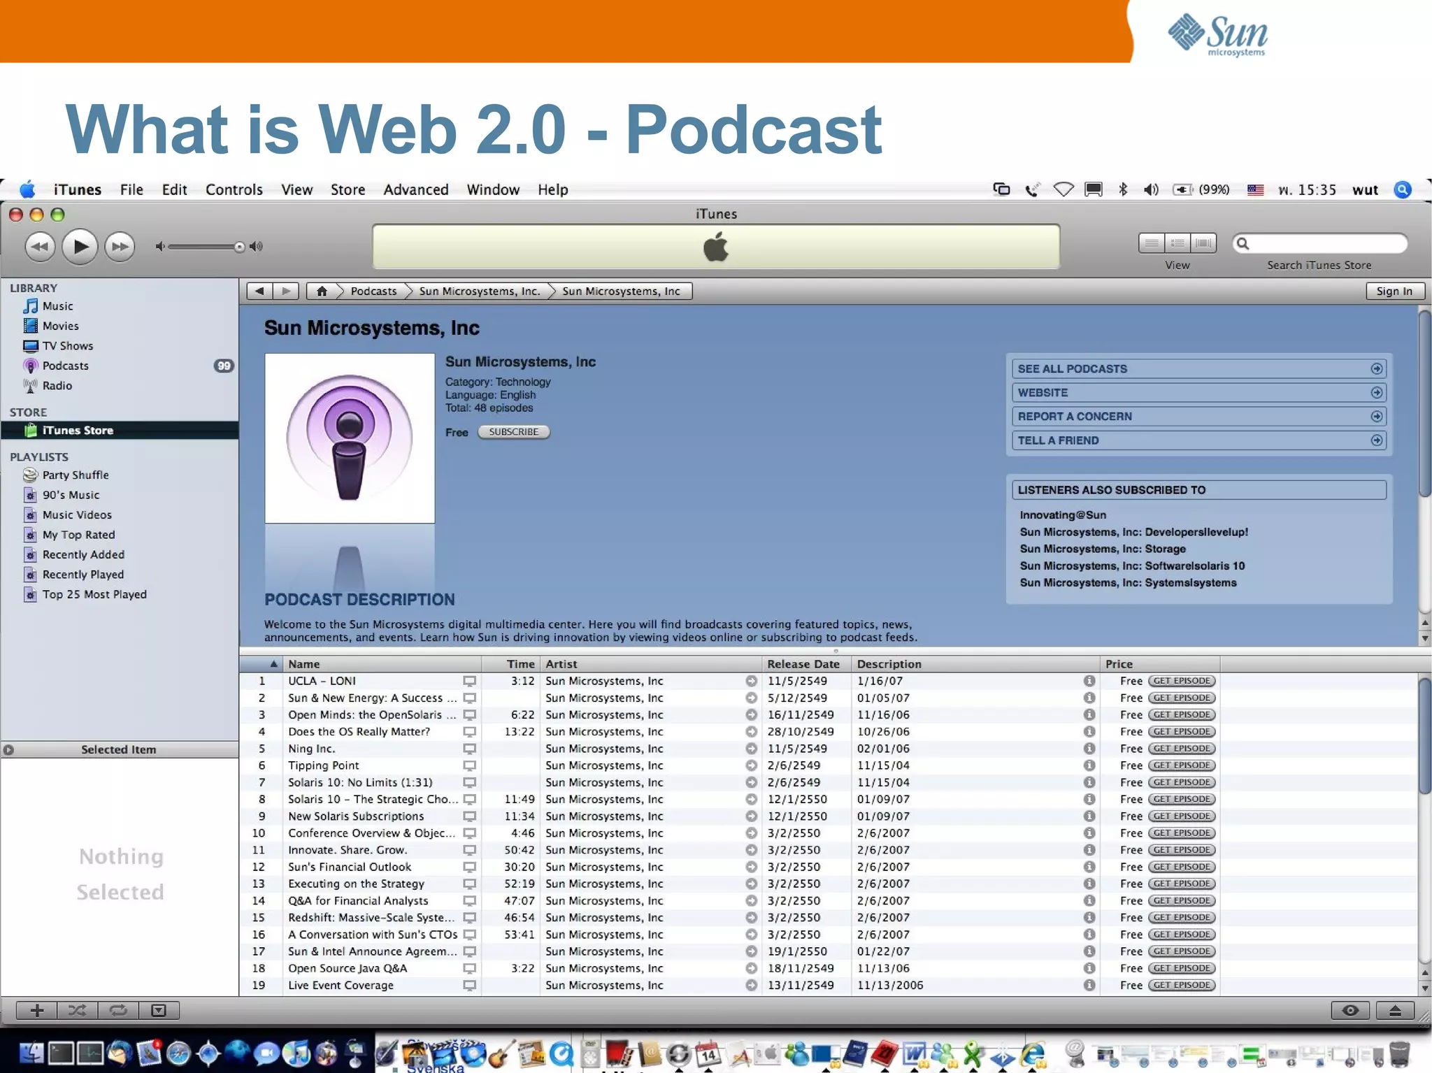Click the eject disc button
The image size is (1432, 1073).
click(1395, 1010)
